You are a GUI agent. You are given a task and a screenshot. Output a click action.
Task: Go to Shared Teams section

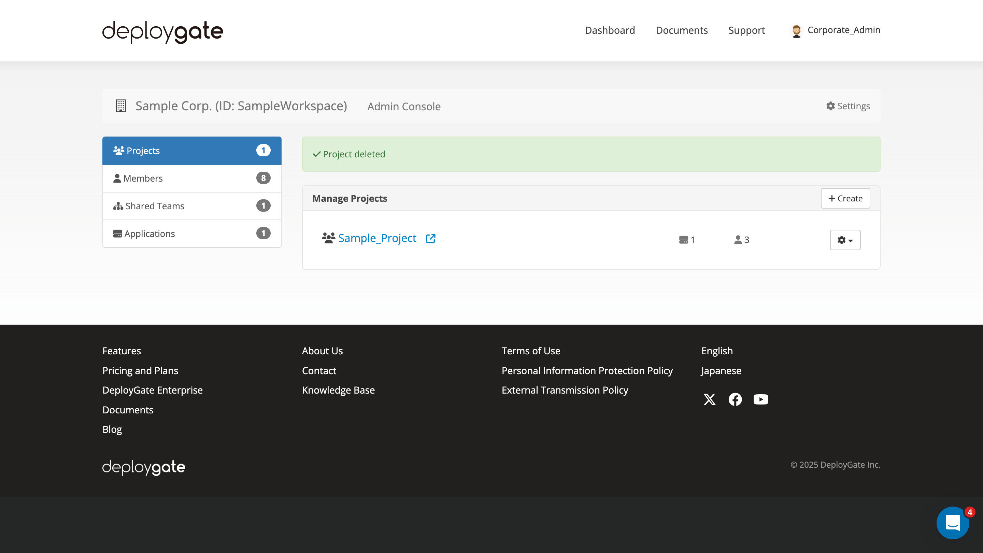coord(191,206)
